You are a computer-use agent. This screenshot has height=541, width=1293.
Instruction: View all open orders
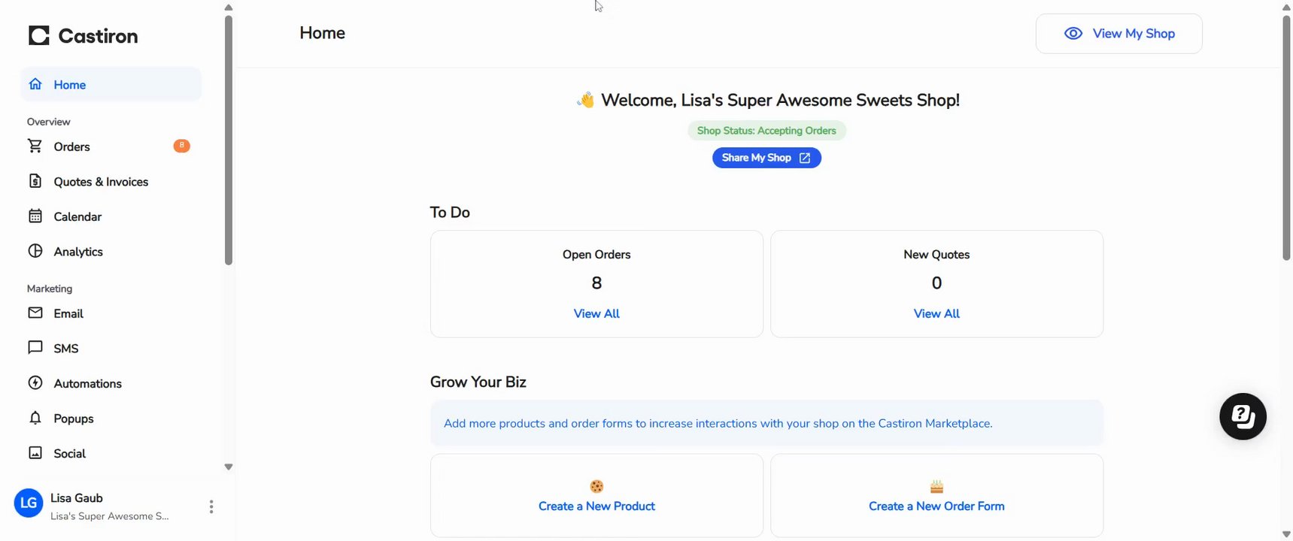click(x=596, y=313)
